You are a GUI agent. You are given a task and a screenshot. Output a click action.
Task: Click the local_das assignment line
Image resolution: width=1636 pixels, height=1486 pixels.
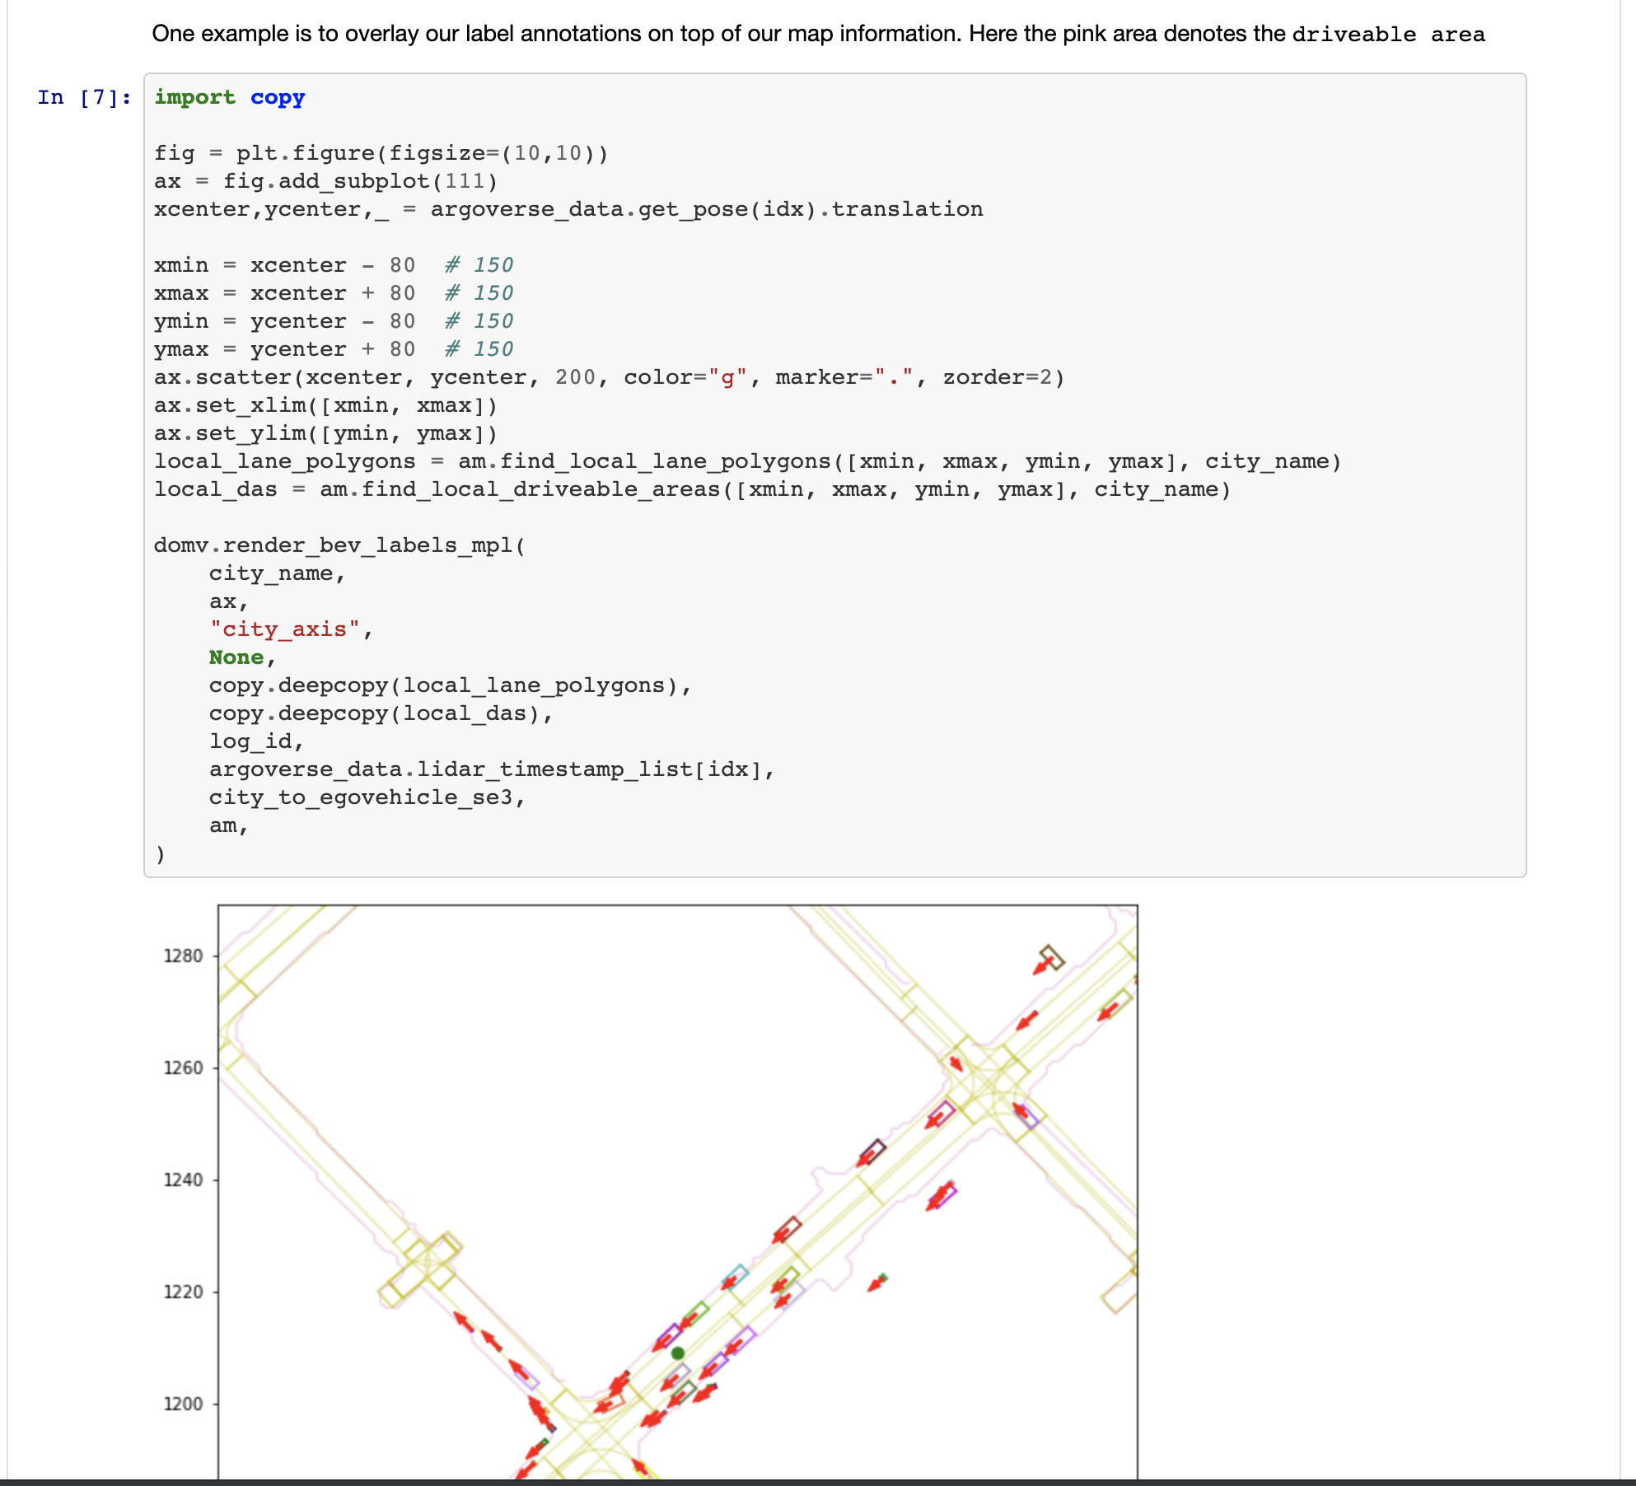(x=692, y=490)
